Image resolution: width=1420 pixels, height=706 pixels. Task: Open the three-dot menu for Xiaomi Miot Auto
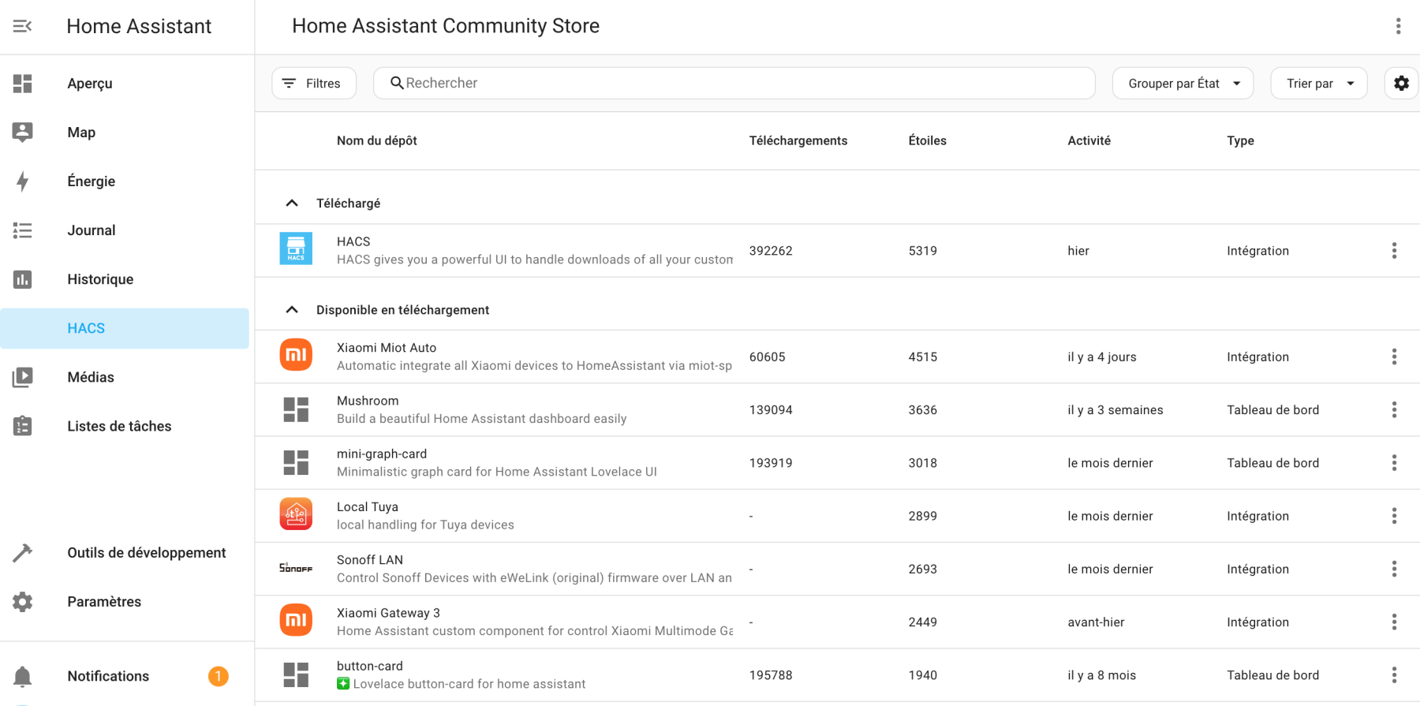pyautogui.click(x=1394, y=357)
